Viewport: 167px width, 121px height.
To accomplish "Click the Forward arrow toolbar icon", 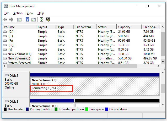I will tap(11, 19).
